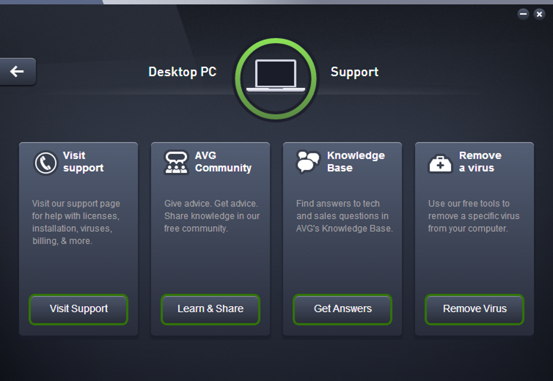Launch the Remove Virus button
553x381 pixels.
pyautogui.click(x=474, y=309)
